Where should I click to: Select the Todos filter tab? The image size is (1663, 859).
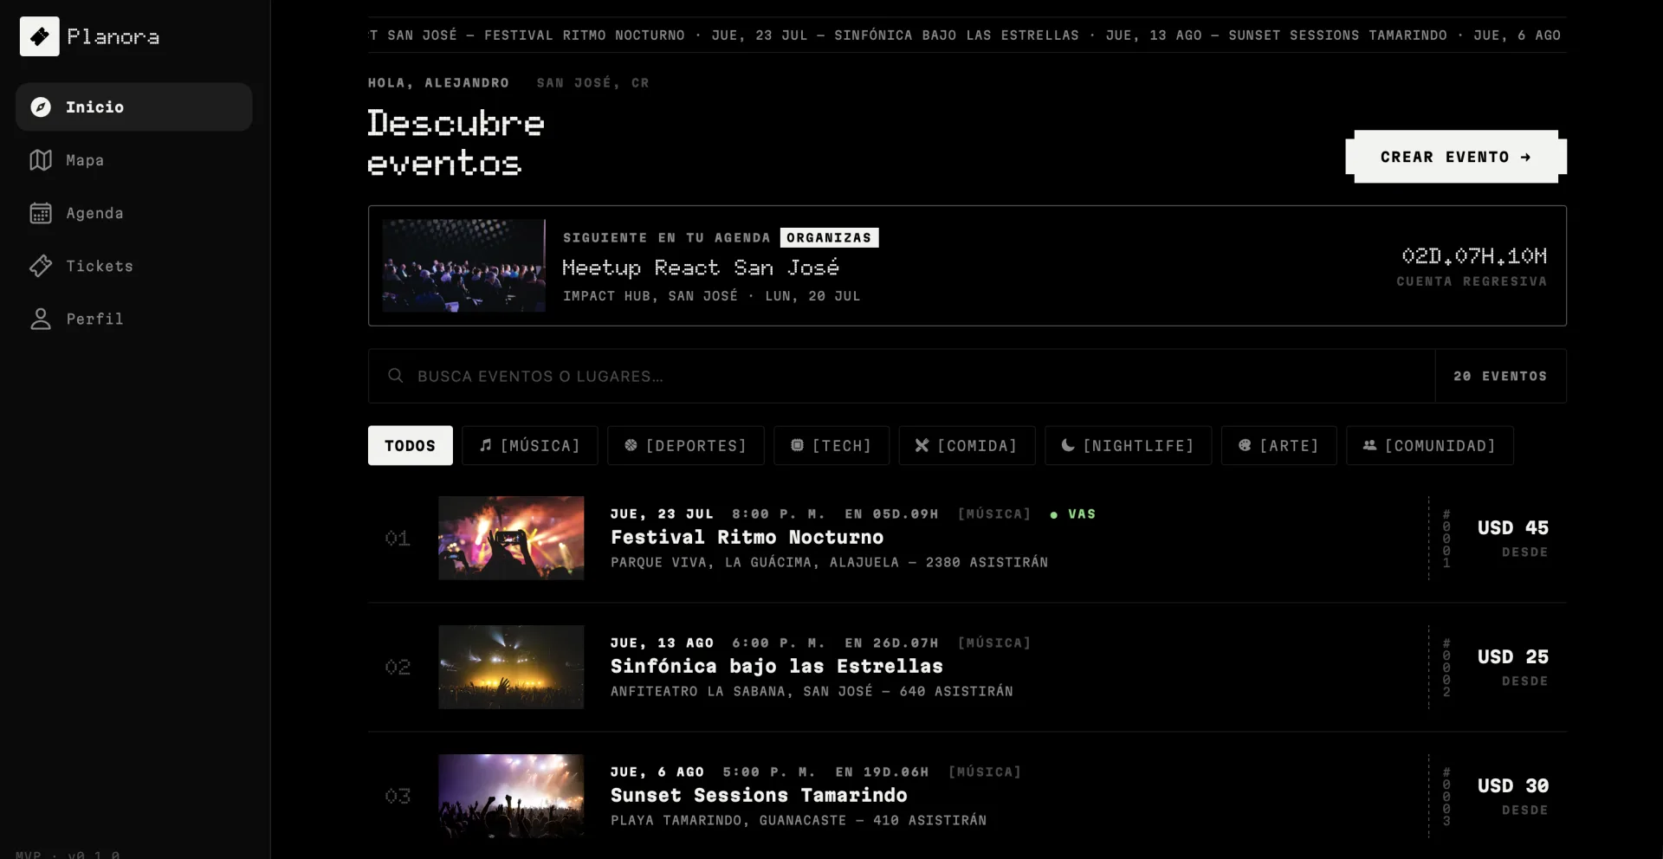pos(411,445)
